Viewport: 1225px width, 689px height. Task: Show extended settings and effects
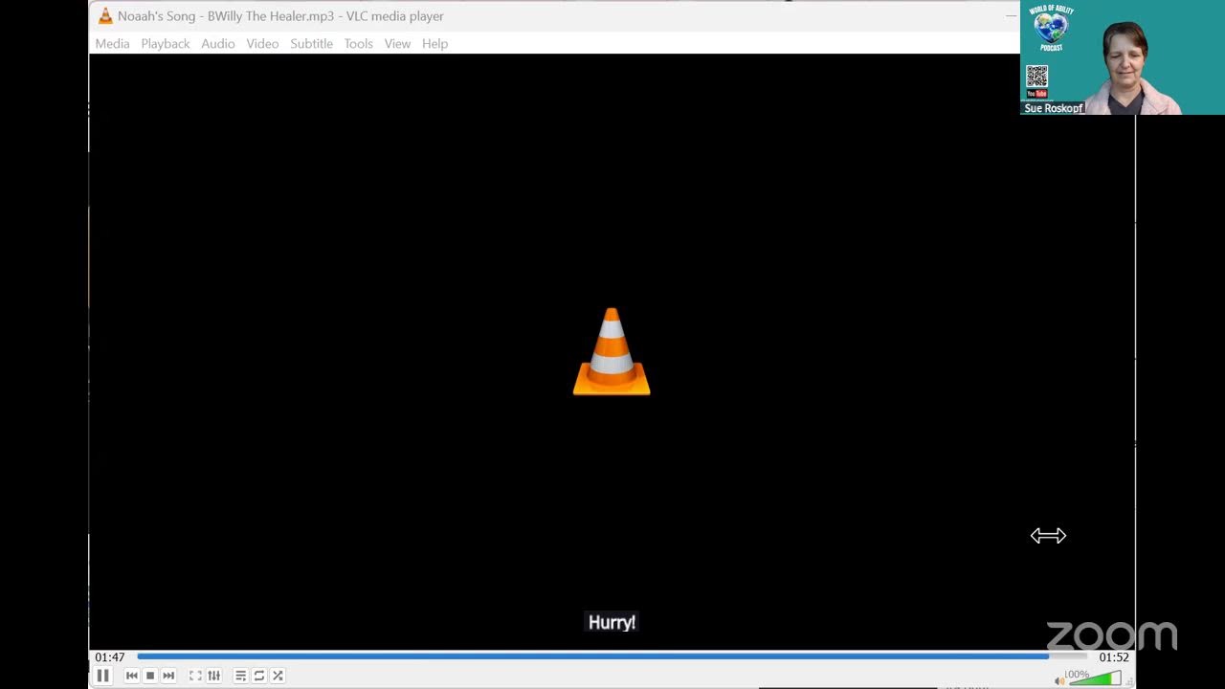pos(213,676)
